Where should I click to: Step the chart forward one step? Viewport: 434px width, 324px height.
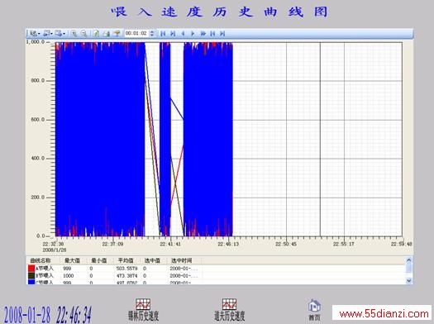point(193,34)
